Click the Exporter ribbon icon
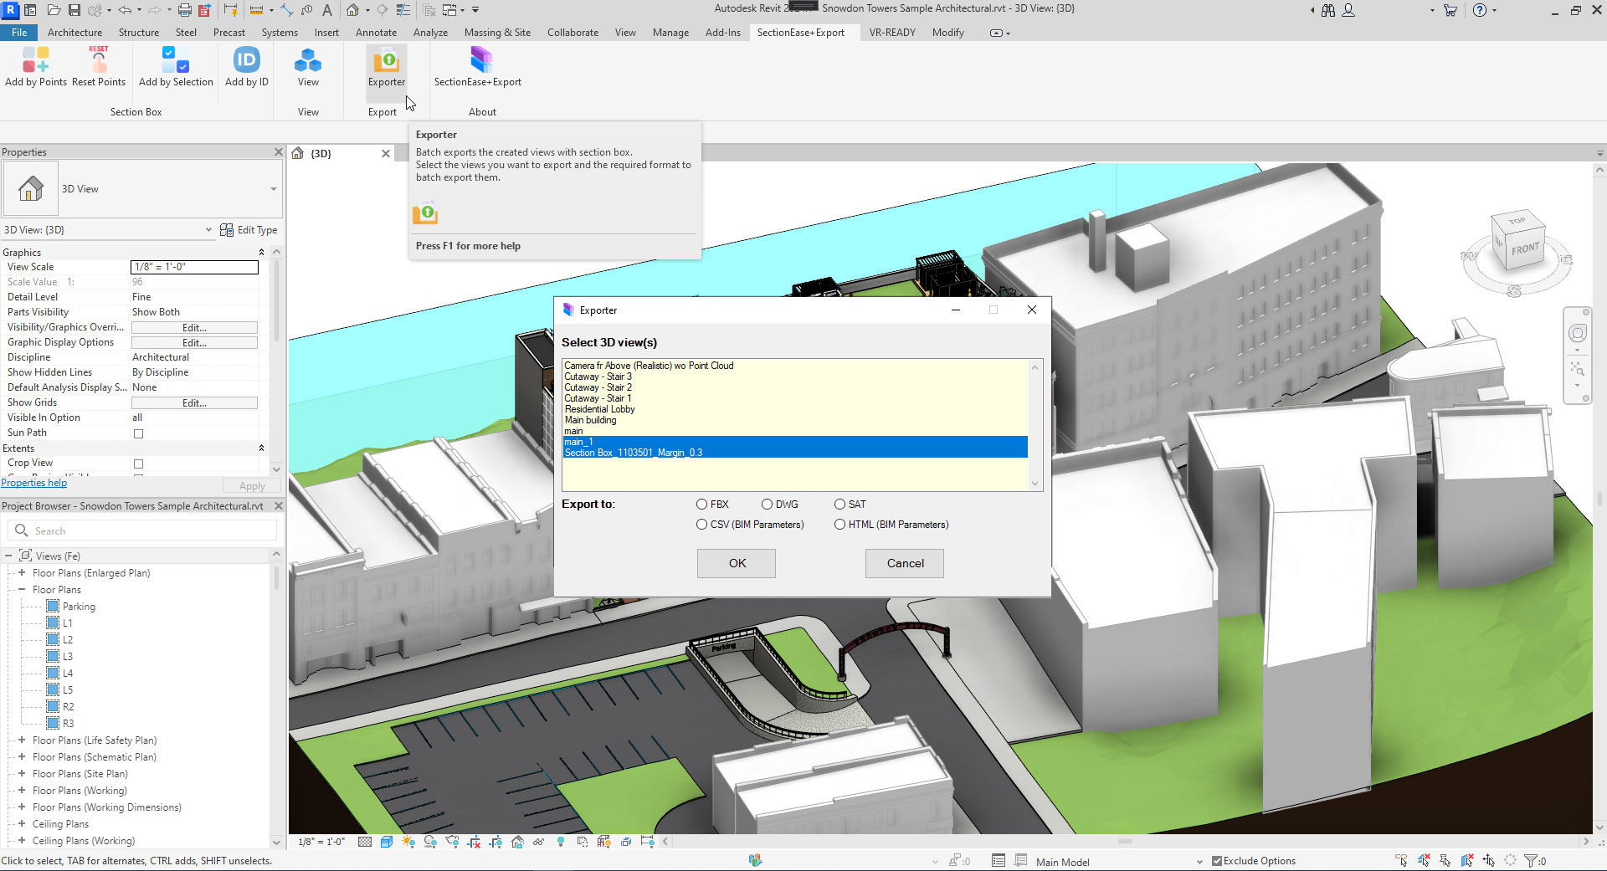 pyautogui.click(x=386, y=60)
